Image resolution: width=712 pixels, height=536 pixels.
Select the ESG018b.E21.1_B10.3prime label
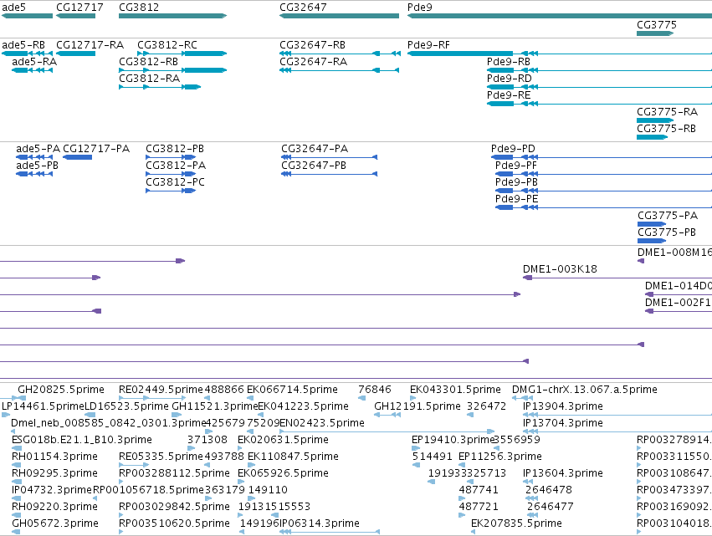[82, 440]
